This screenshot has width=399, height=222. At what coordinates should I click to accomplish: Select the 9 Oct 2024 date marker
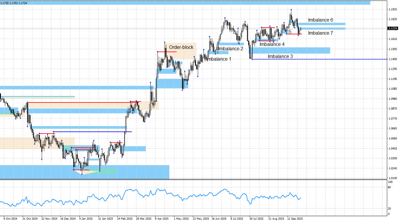(x=11, y=219)
